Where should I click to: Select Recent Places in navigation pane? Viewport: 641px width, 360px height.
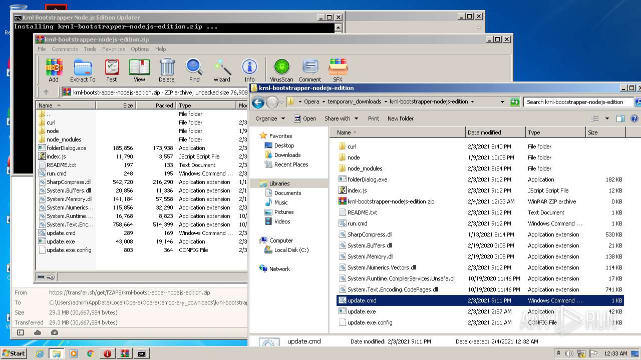coord(291,164)
